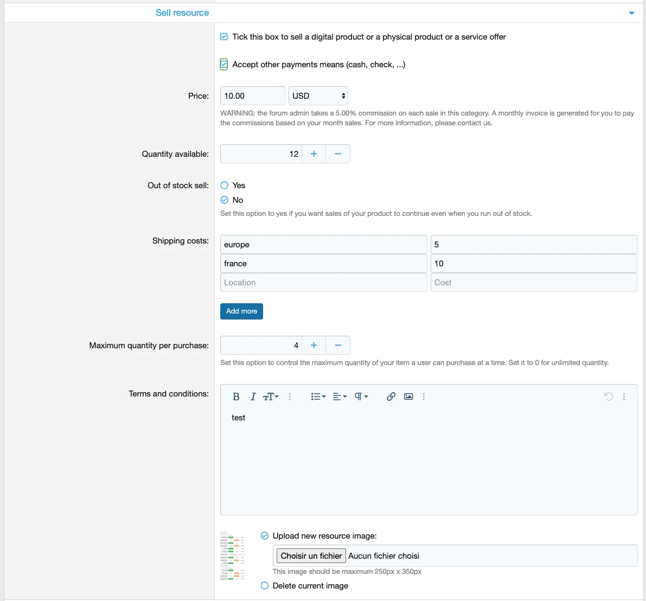646x601 pixels.
Task: Toggle bold formatting in terms editor
Action: tap(236, 397)
